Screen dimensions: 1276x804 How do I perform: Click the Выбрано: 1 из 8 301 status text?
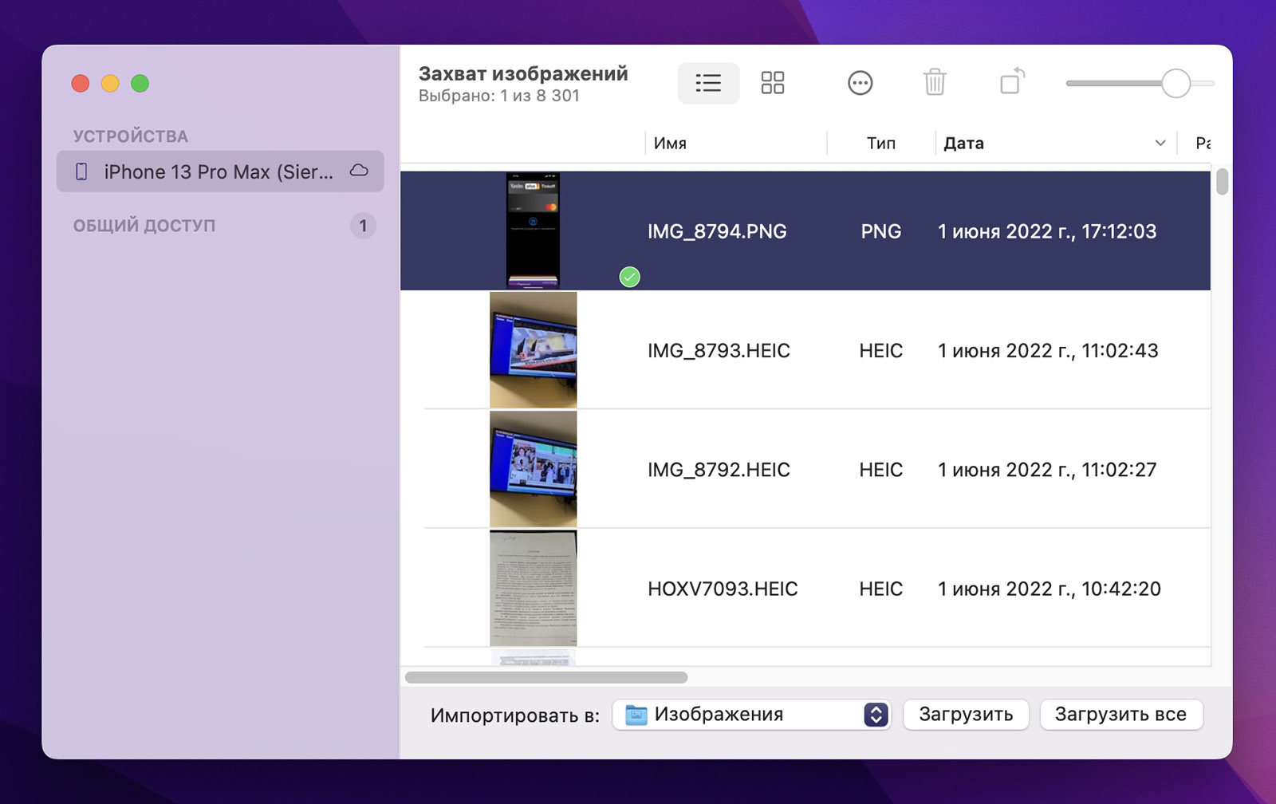(x=499, y=96)
